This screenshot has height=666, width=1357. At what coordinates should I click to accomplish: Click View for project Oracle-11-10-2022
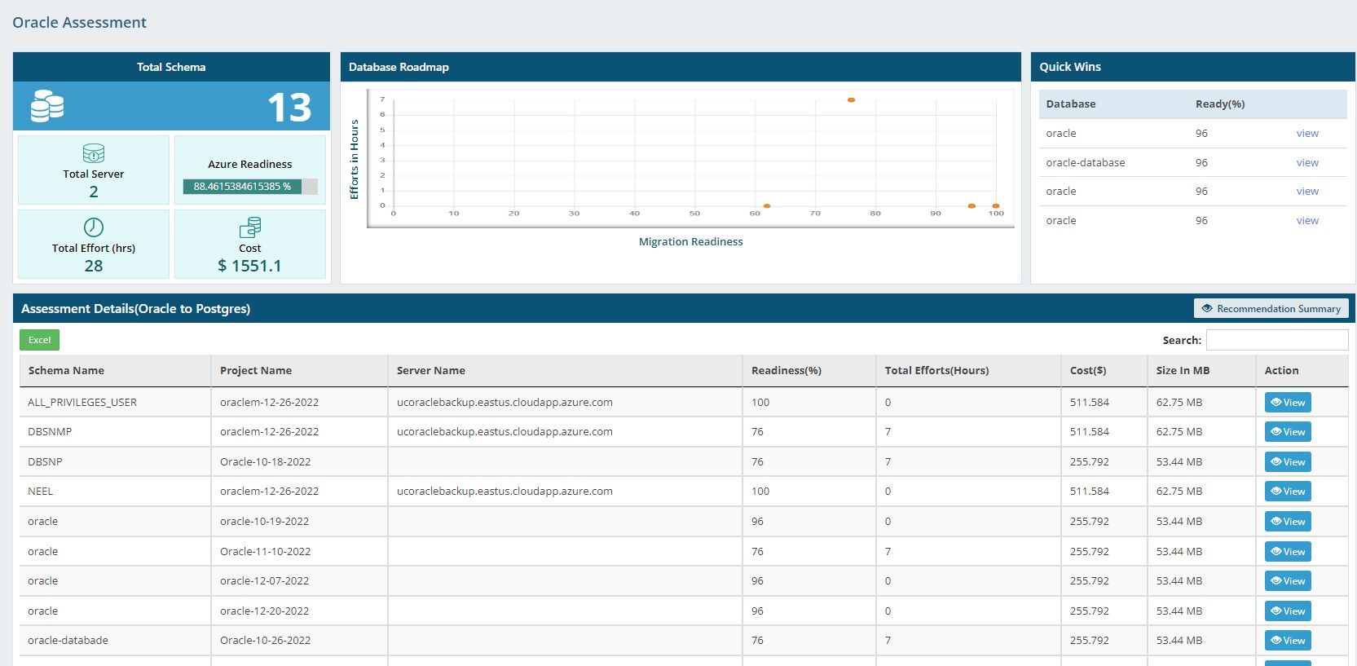tap(1288, 552)
